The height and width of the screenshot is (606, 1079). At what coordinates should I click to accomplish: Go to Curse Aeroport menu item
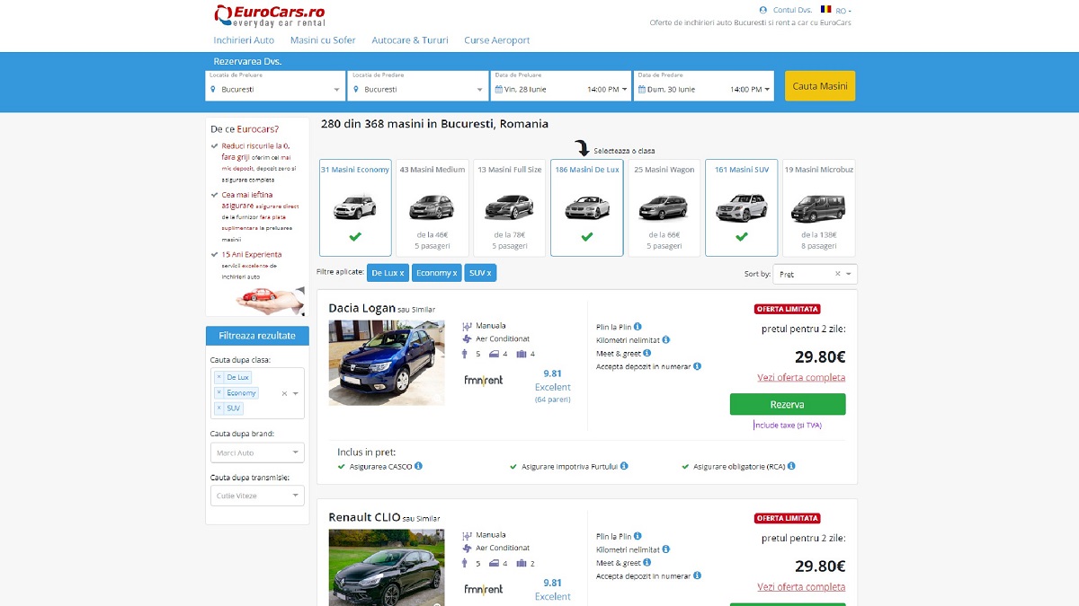pos(496,40)
